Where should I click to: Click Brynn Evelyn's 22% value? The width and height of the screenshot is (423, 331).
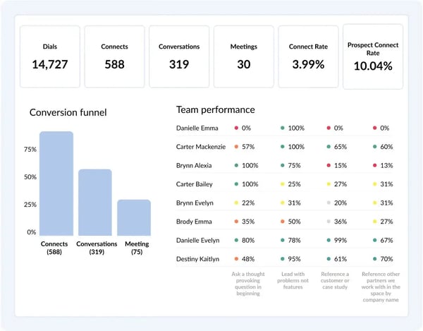[x=248, y=203]
